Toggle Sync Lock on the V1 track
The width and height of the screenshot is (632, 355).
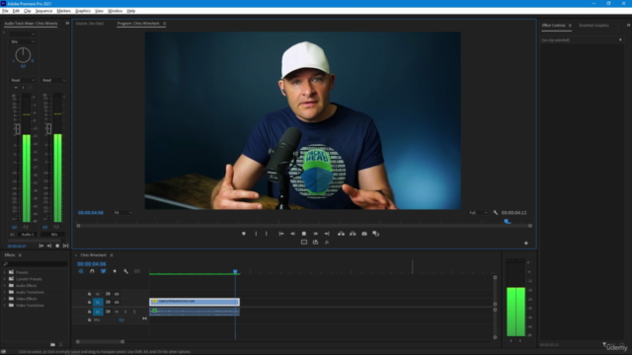point(108,302)
